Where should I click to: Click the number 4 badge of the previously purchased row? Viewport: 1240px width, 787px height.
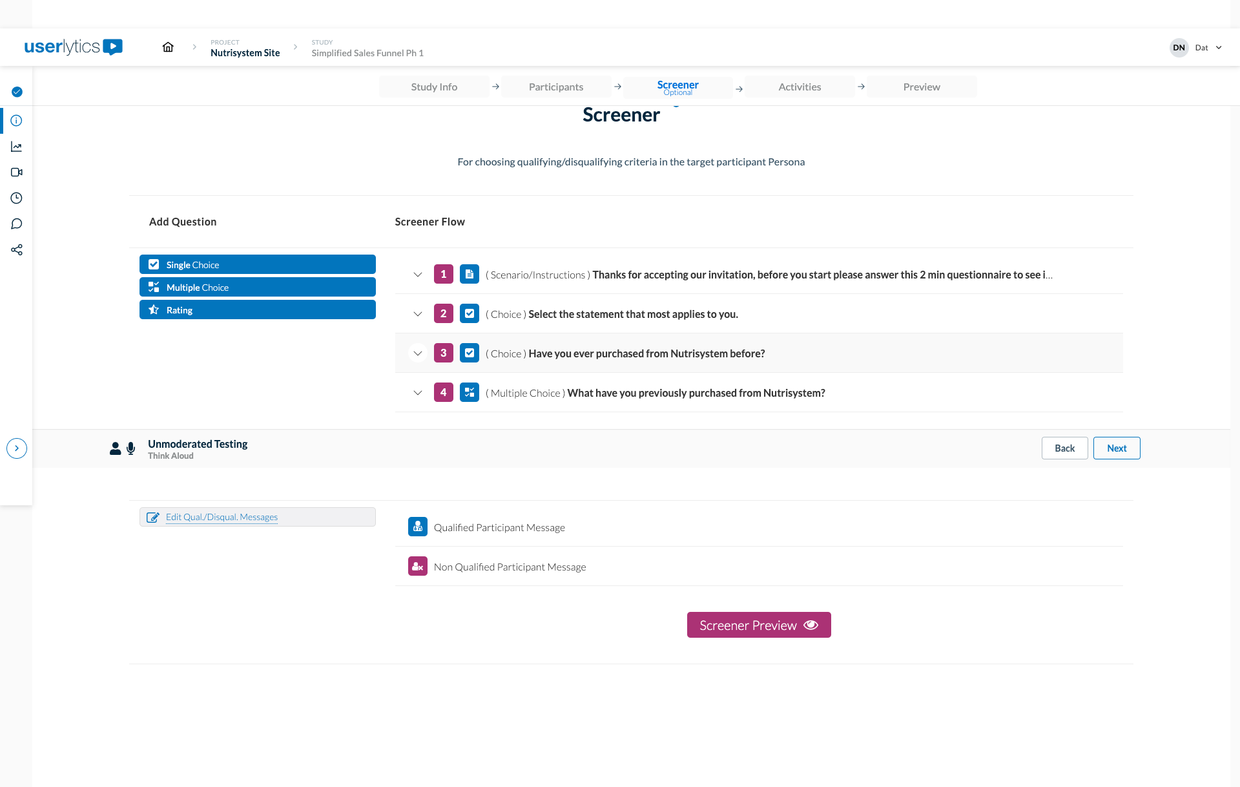444,392
